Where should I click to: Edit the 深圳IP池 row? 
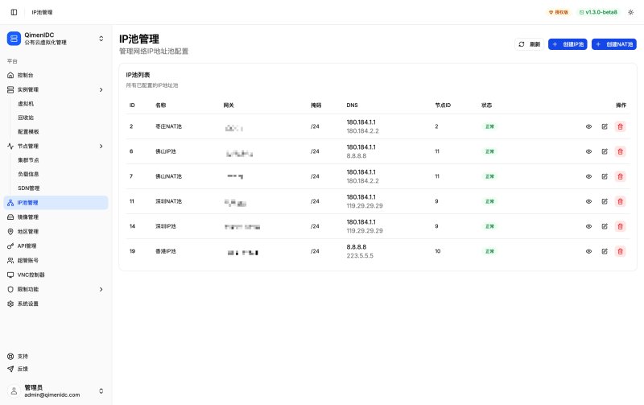[x=605, y=226]
